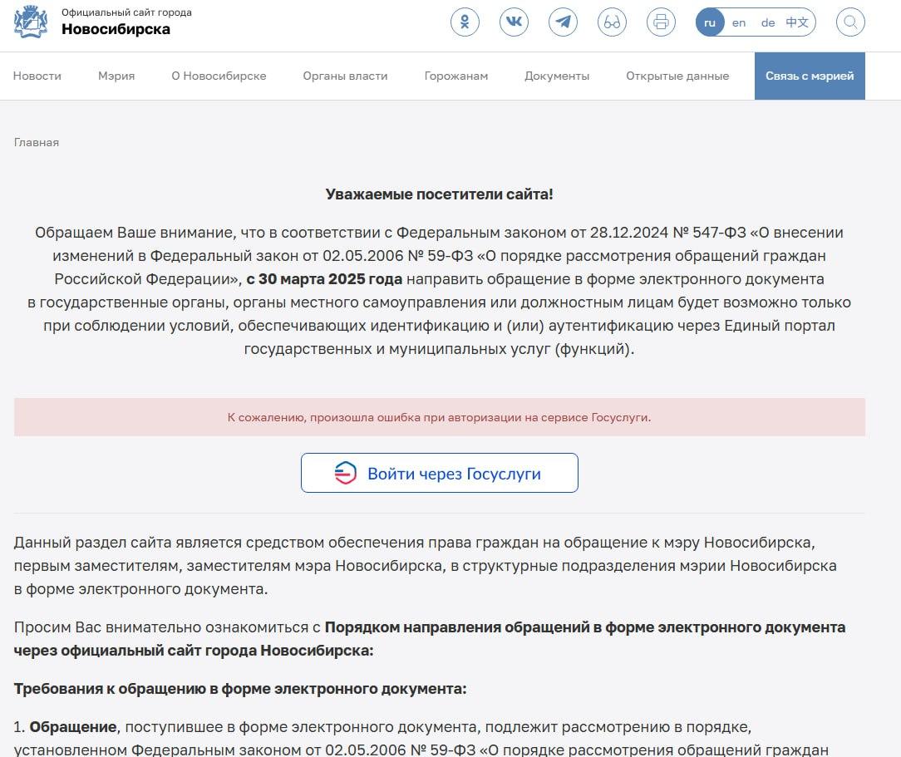901x757 pixels.
Task: Open the Горожанам section
Action: 455,76
